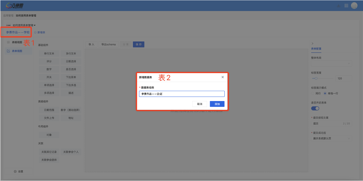The height and width of the screenshot is (181, 363).
Task: Switch to 参赛作品——学校 table tab
Action: click(18, 32)
